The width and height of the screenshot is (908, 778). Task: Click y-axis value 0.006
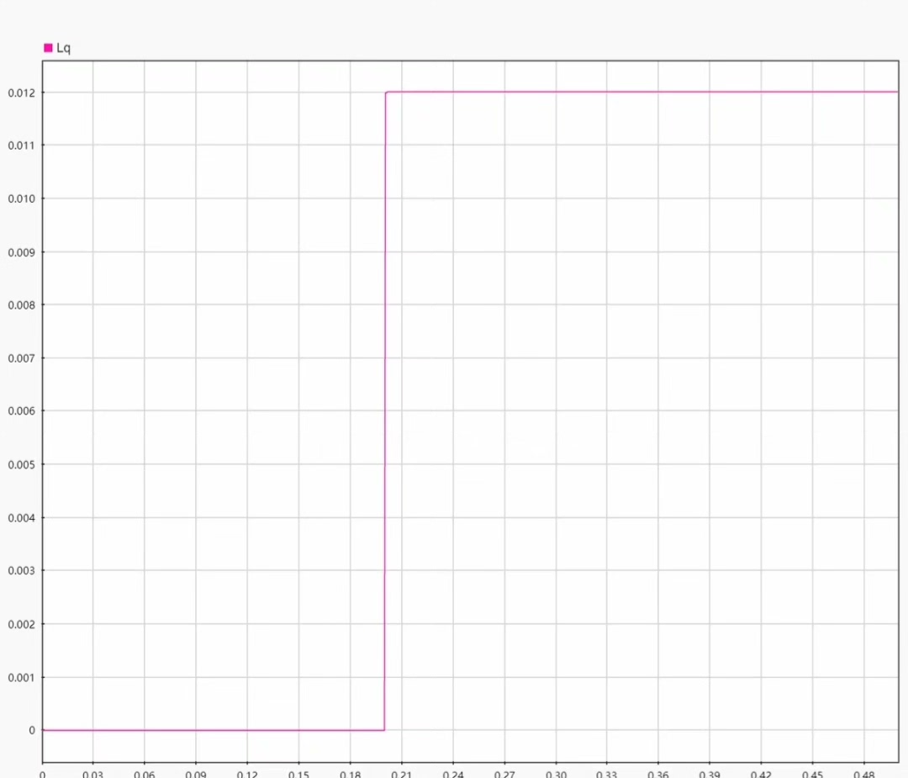(21, 410)
